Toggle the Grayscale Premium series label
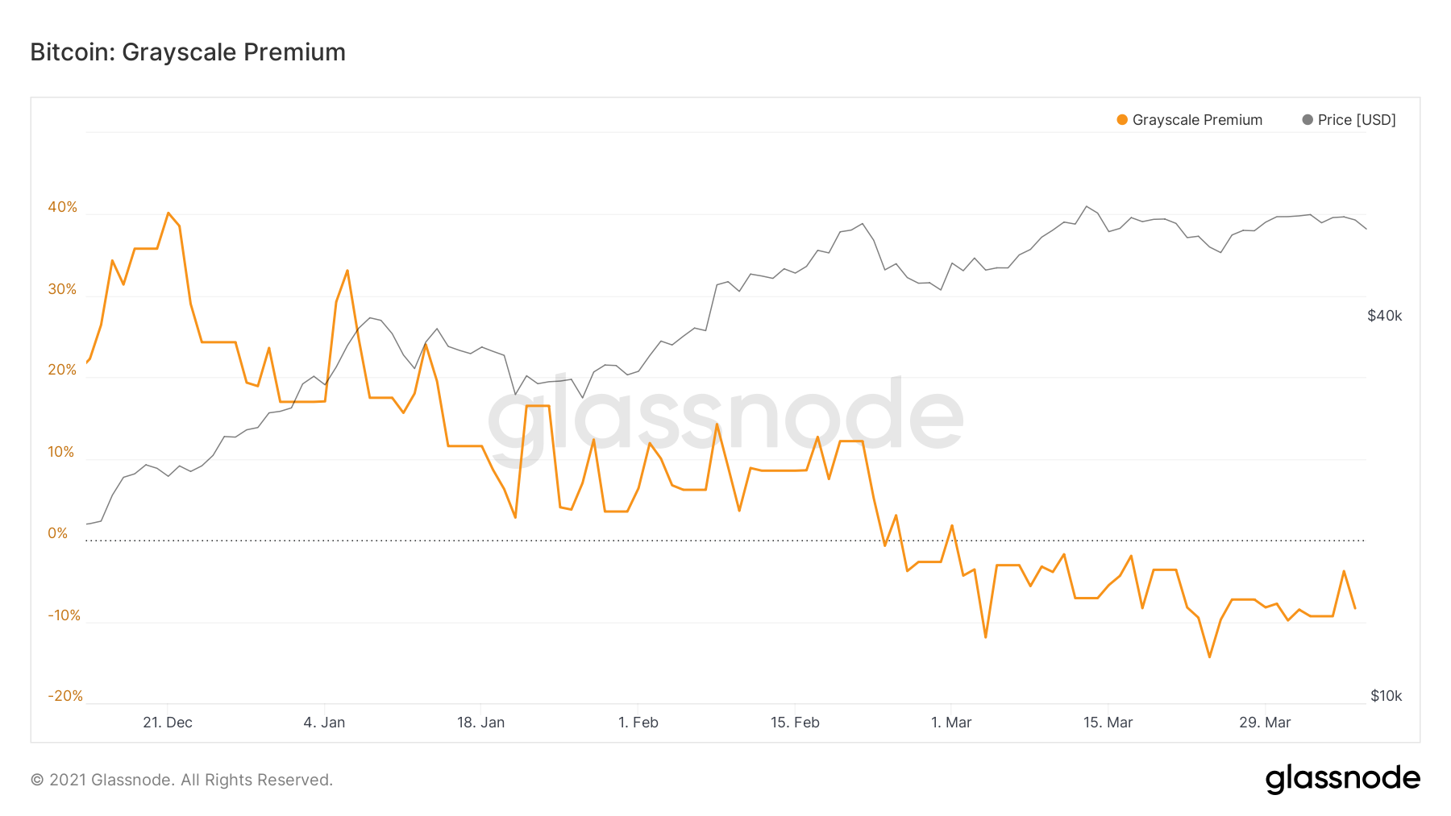Screen dimensions: 1451x816 (x=1197, y=120)
